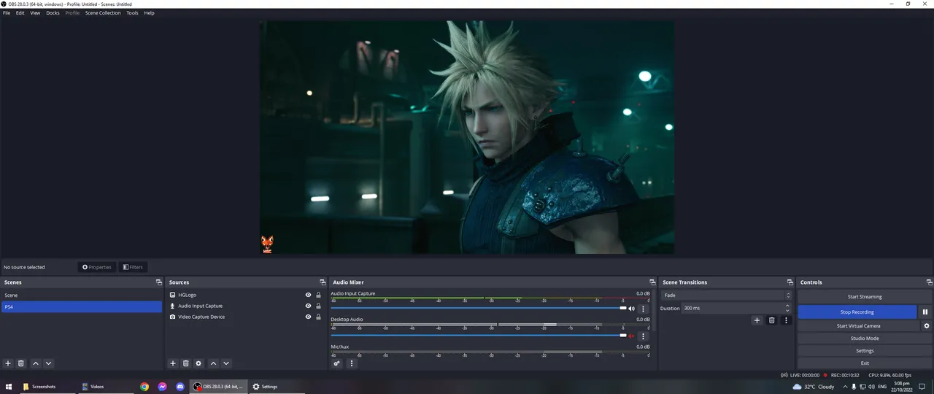Screen dimensions: 934x394
Task: Undock the Scene Transitions panel
Action: [790, 282]
